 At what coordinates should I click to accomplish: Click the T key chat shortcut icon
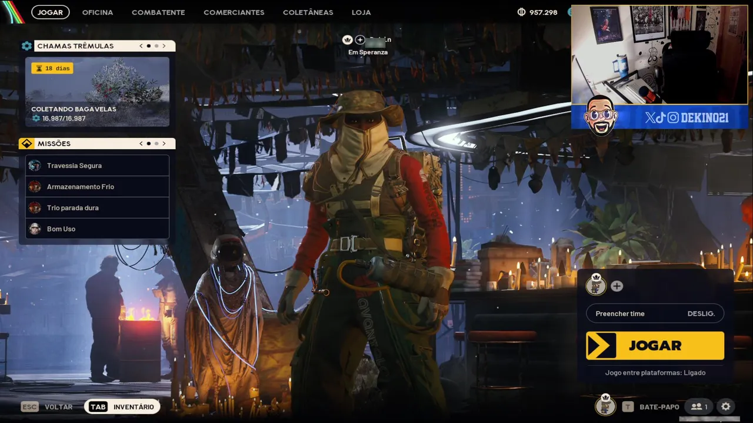point(628,407)
